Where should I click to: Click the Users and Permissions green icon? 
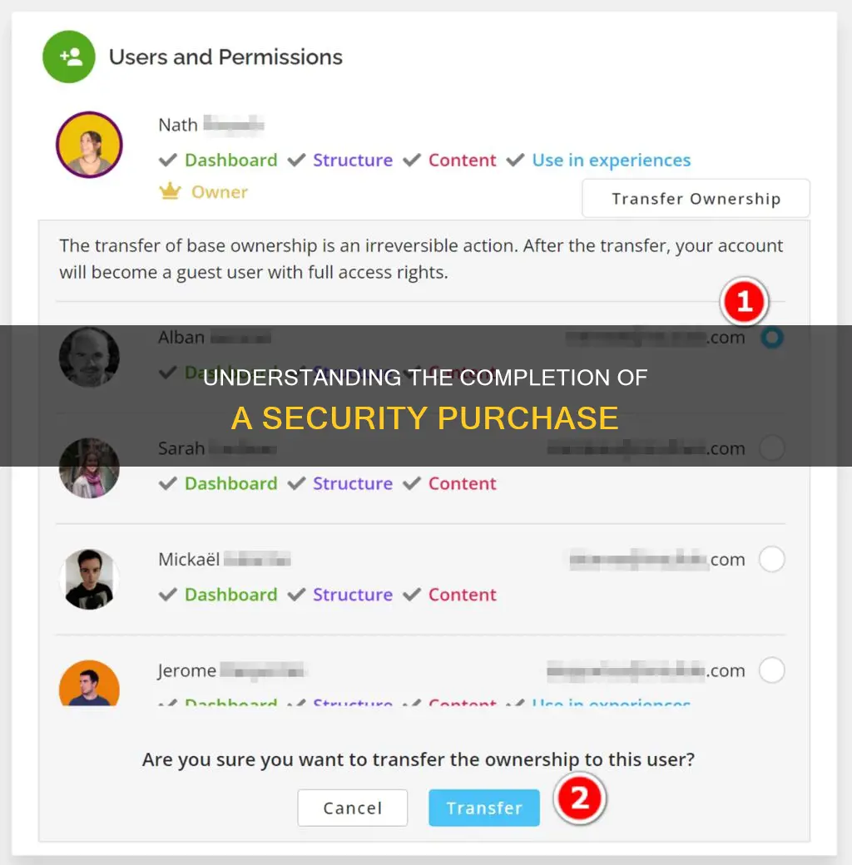(x=69, y=56)
